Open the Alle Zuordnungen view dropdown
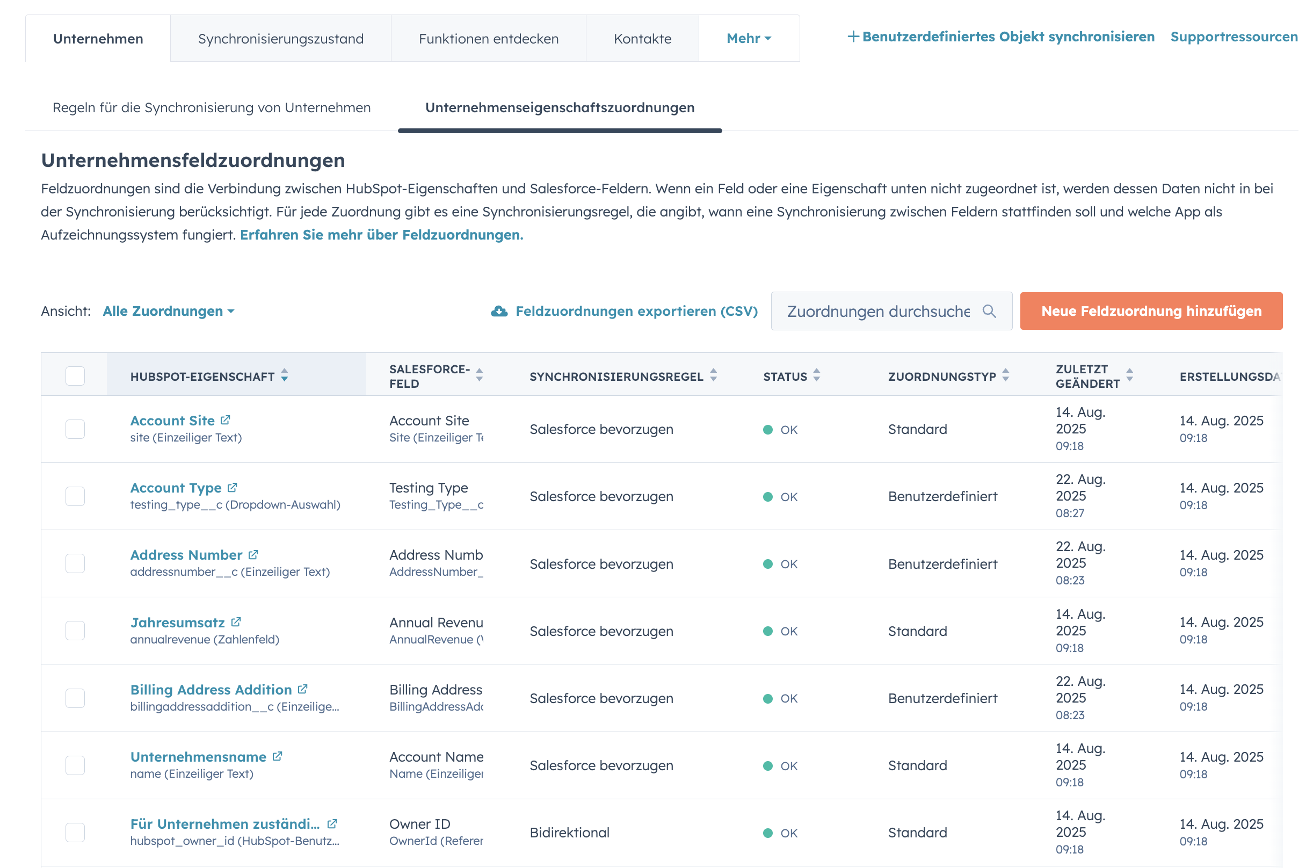The image size is (1306, 868). point(168,311)
